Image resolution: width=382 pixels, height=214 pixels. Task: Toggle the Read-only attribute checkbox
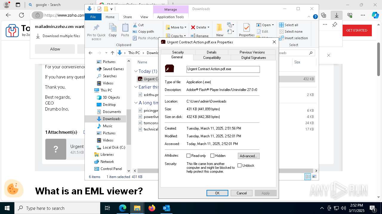[x=188, y=156]
